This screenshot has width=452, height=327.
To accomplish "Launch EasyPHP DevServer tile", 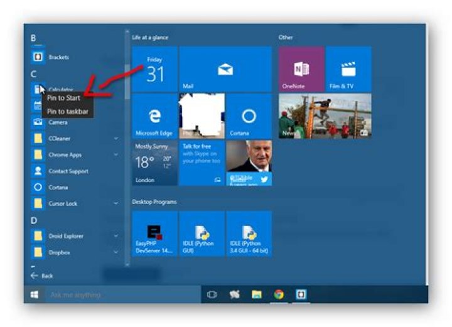I will (x=155, y=233).
